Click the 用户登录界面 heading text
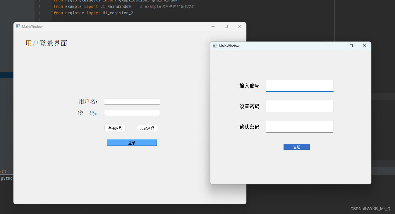 pyautogui.click(x=46, y=43)
